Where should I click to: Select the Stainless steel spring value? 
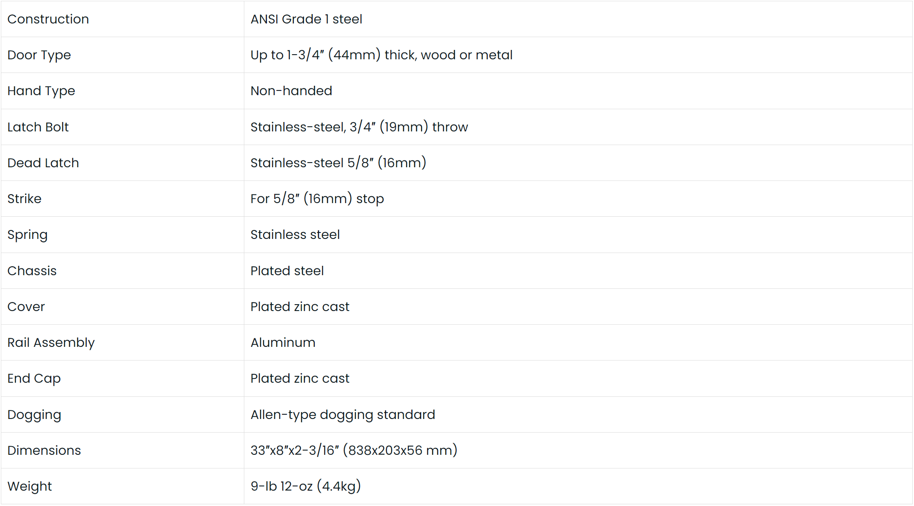coord(295,235)
